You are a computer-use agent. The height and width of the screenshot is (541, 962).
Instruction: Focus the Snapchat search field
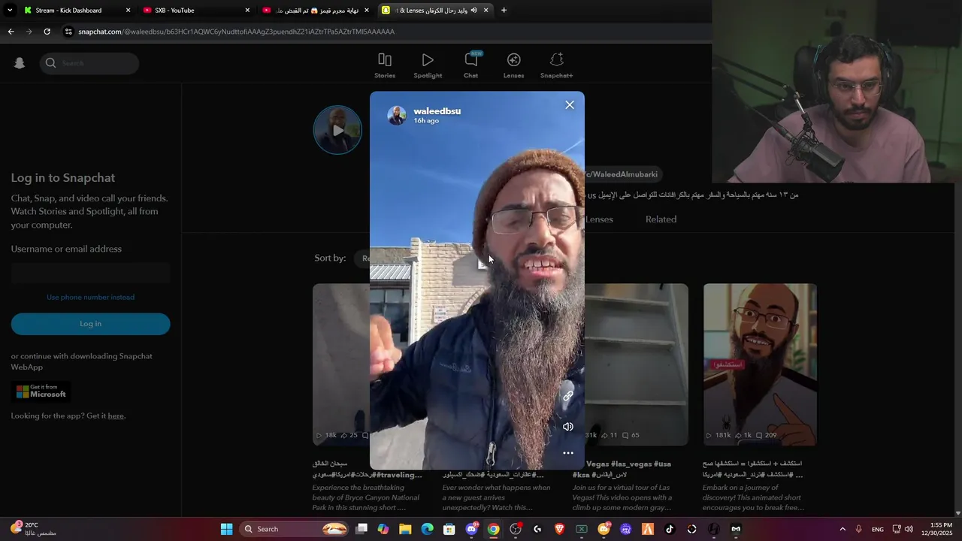(x=89, y=63)
